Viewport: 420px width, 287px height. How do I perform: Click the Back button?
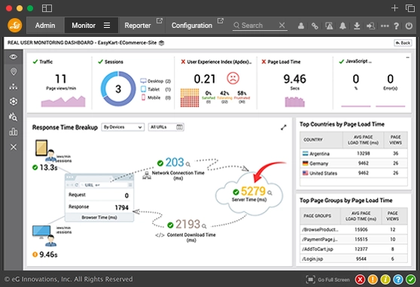tap(403, 43)
